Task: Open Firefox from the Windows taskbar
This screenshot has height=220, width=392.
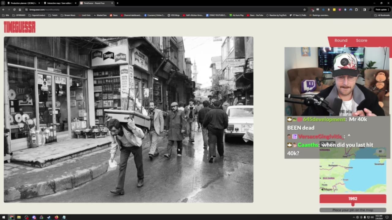Action: [56, 217]
